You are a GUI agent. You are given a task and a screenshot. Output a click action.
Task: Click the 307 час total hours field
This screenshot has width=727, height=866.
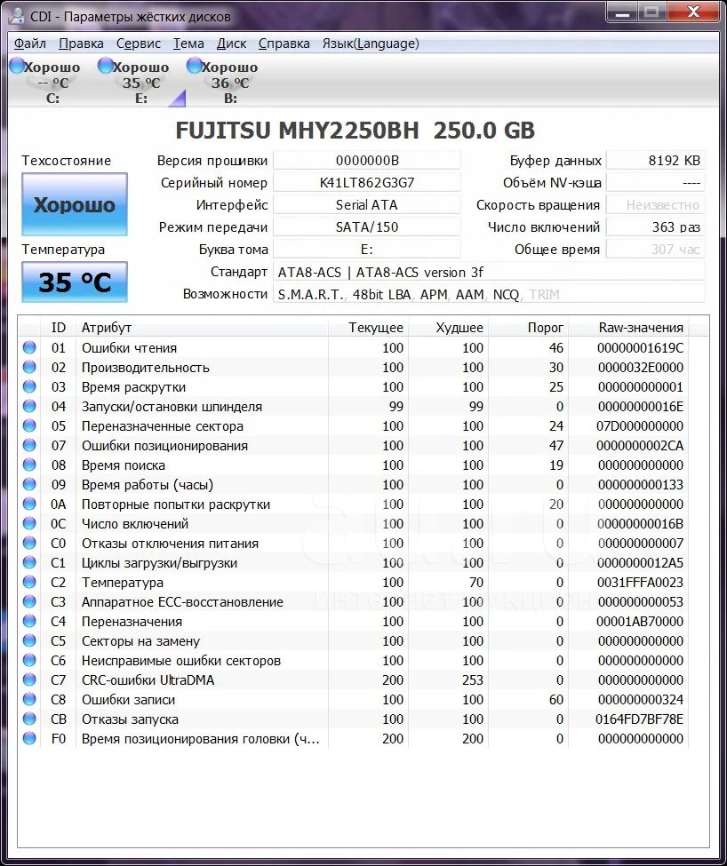[x=656, y=249]
